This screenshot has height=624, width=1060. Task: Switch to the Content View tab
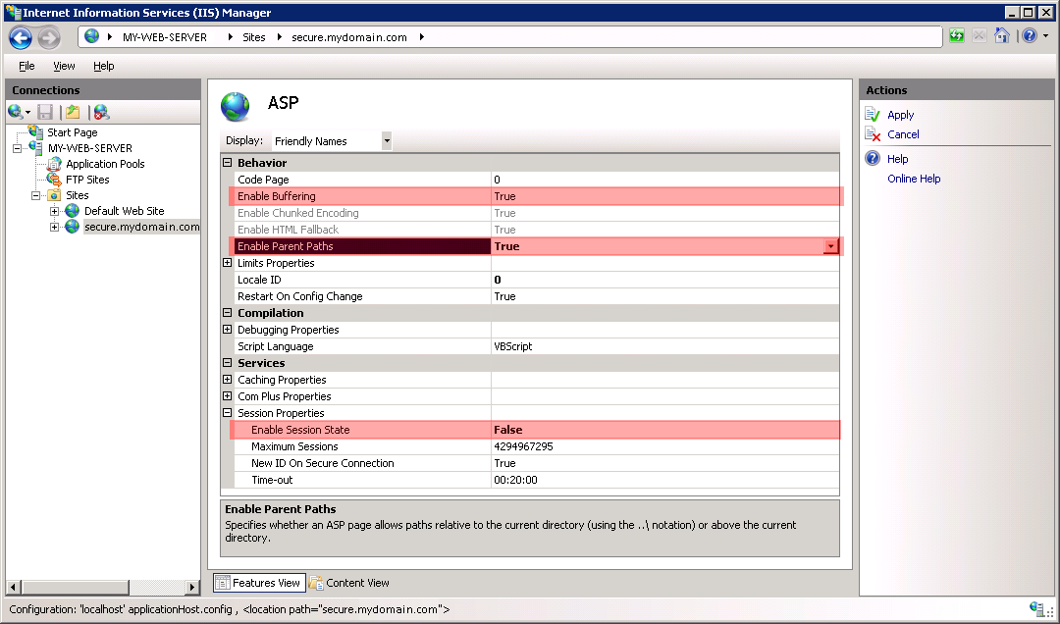pyautogui.click(x=349, y=583)
